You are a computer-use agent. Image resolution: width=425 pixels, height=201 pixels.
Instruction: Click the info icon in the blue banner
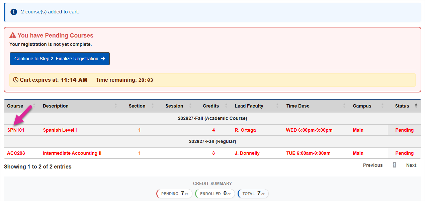(14, 12)
